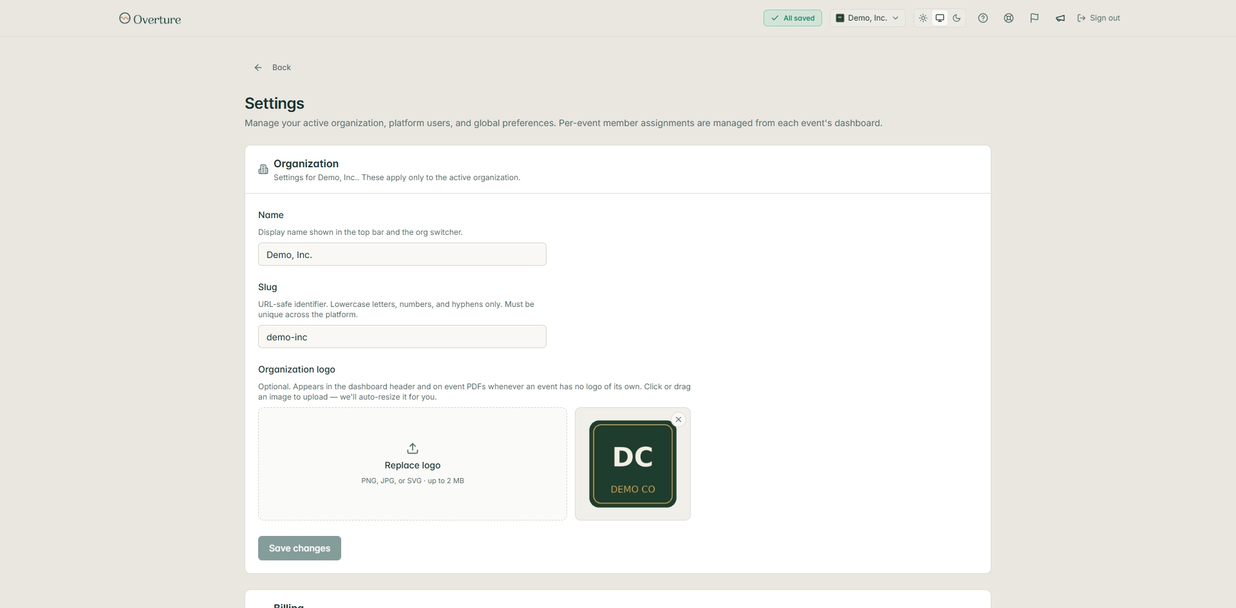Click Replace logo upload area

413,464
